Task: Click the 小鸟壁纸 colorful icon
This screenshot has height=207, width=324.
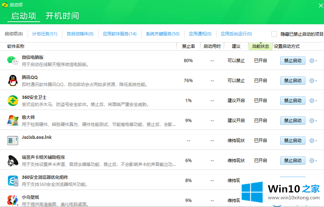Action: pos(13,200)
